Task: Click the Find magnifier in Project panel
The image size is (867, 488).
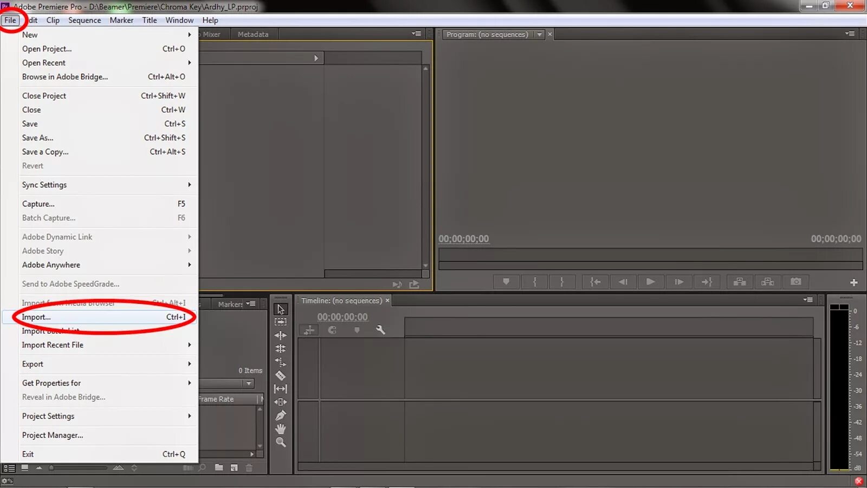Action: coord(202,467)
